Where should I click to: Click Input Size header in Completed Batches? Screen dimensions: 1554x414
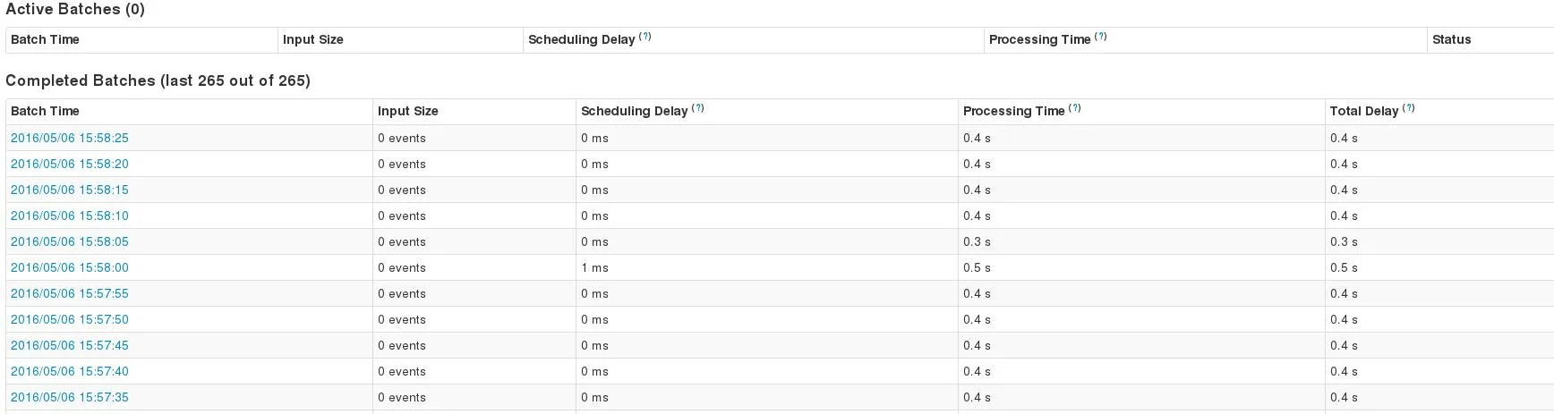(x=407, y=111)
